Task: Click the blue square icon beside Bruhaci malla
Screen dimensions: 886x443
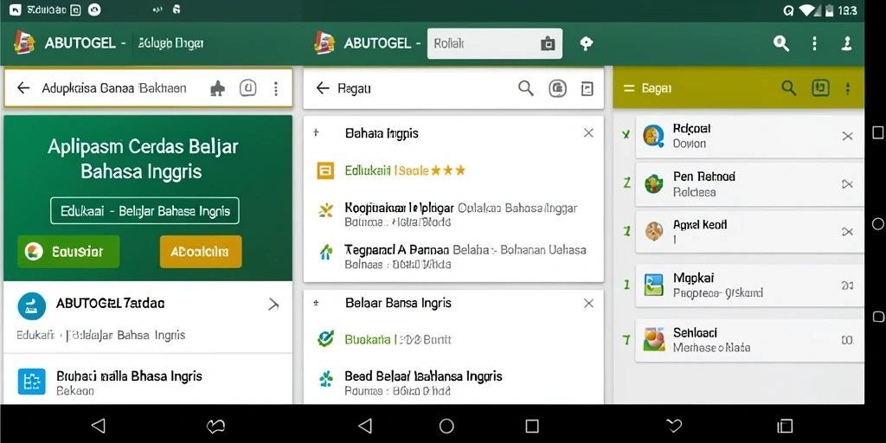Action: 32,381
